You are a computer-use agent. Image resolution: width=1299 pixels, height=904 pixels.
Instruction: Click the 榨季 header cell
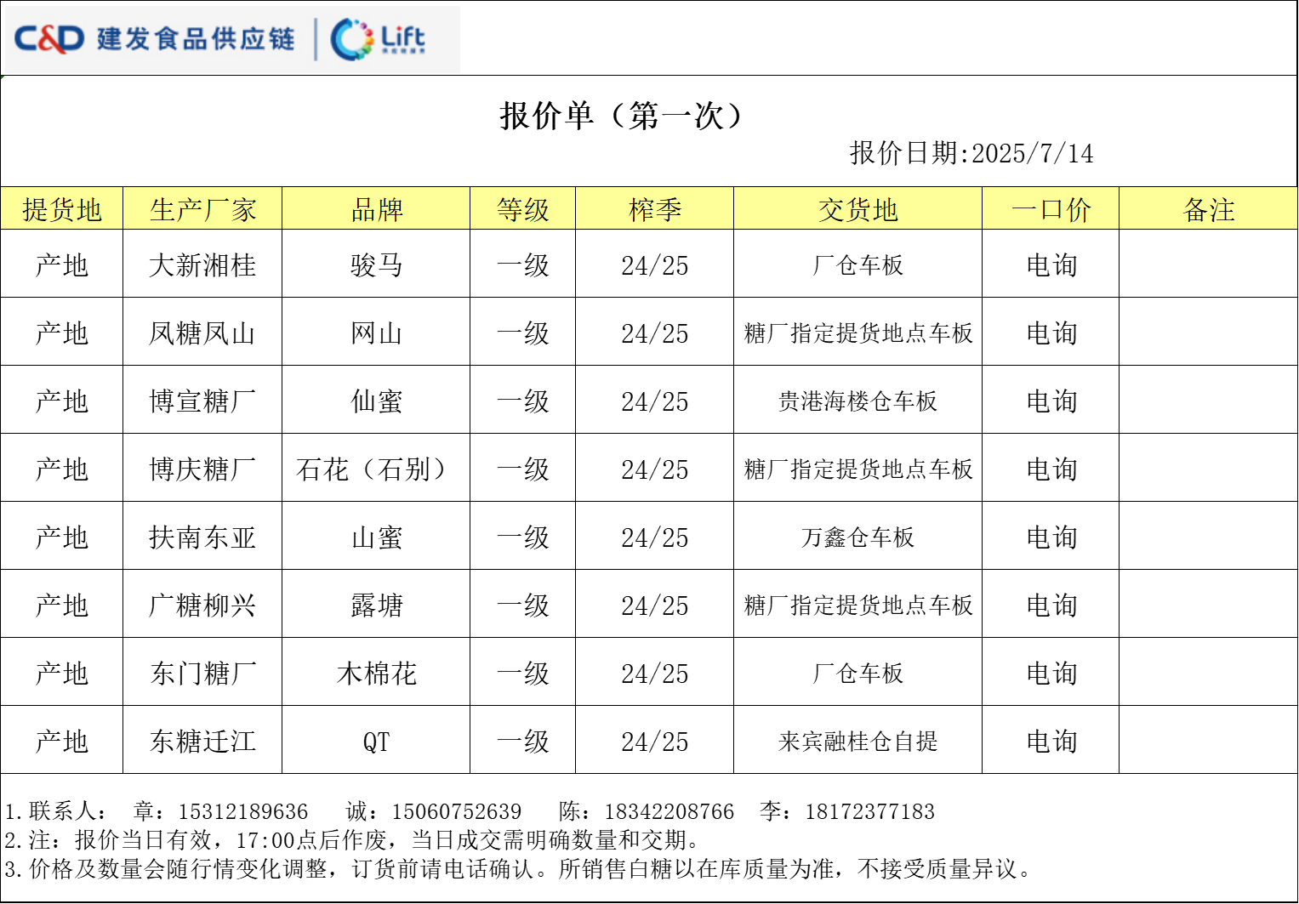pyautogui.click(x=654, y=209)
